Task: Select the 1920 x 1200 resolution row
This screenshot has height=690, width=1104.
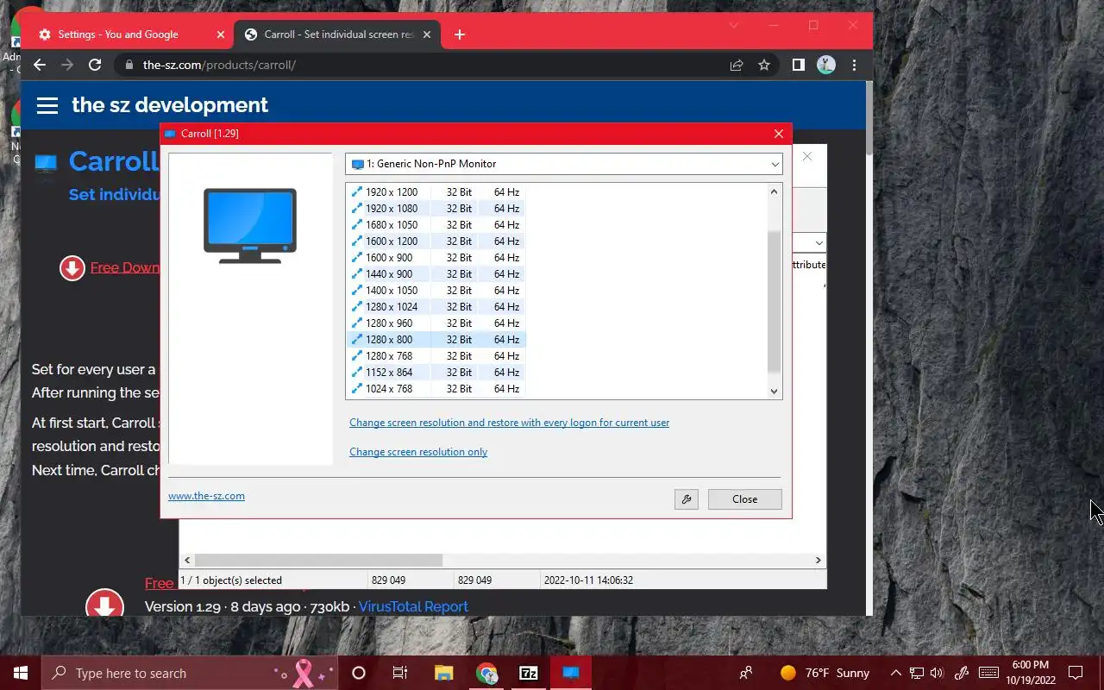Action: tap(436, 192)
